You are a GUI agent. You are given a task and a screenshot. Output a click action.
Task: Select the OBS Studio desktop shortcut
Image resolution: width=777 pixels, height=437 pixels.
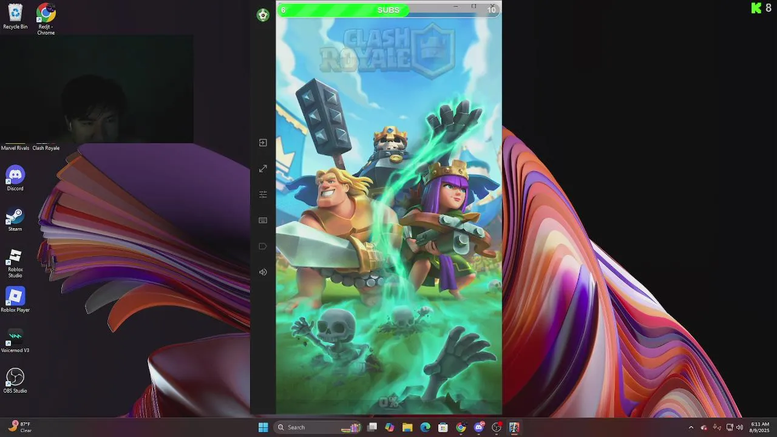[x=15, y=381]
